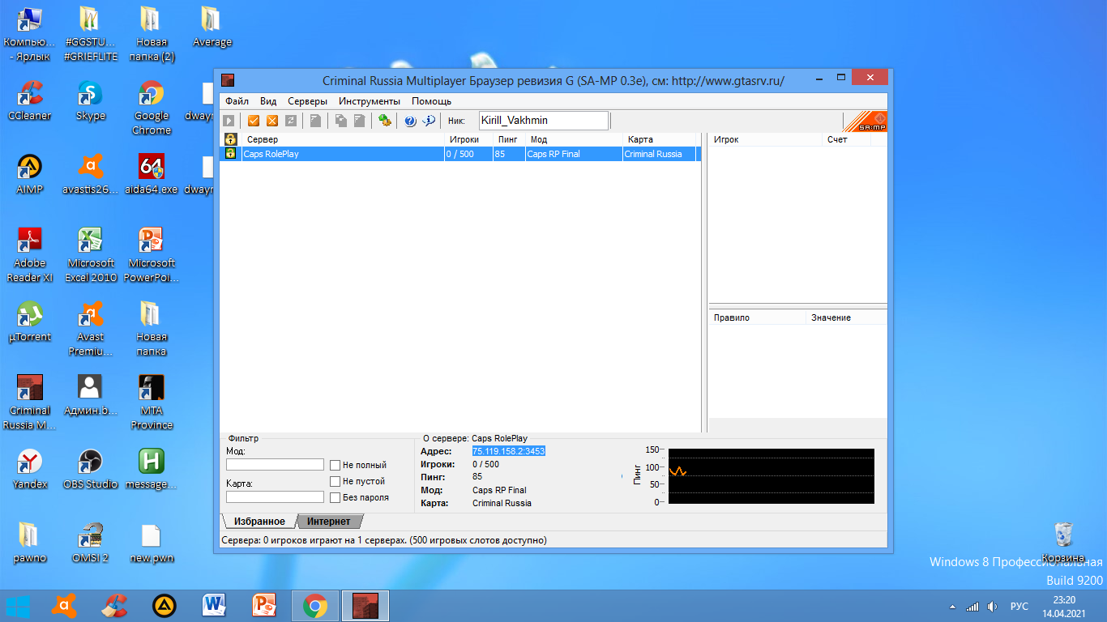This screenshot has width=1107, height=622.
Task: Click the padlock column header icon in the server list
Action: pyautogui.click(x=231, y=139)
